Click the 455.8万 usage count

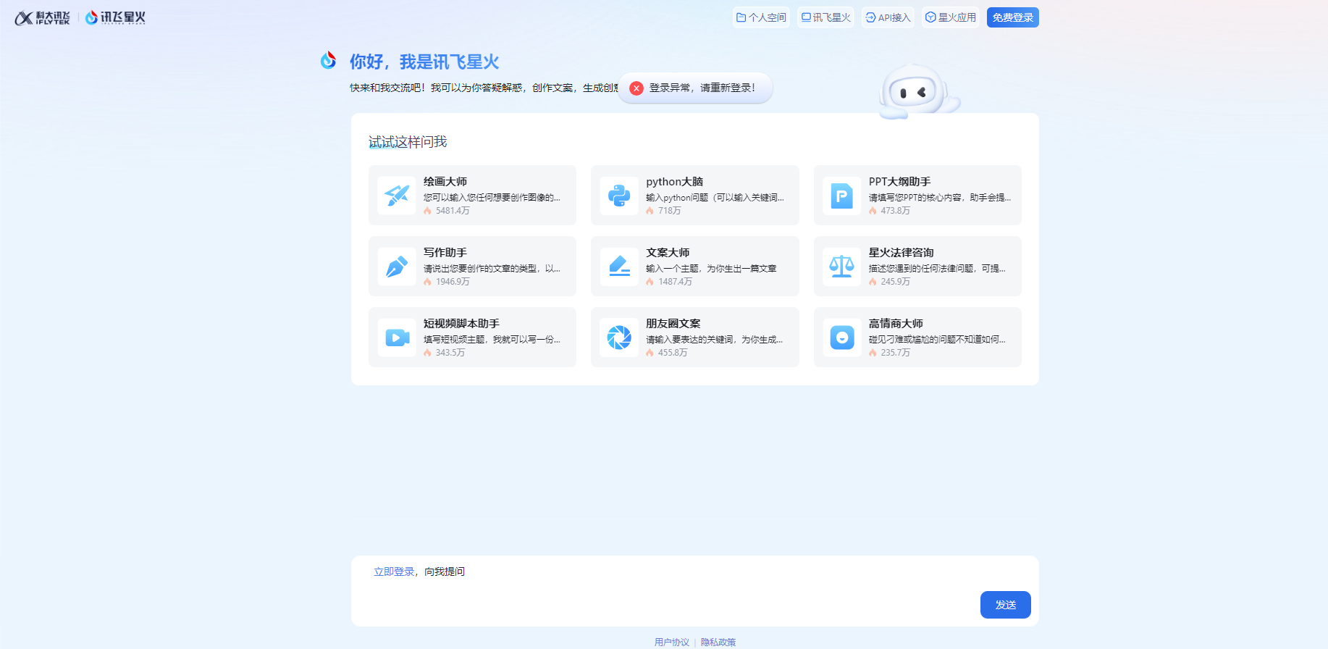point(673,353)
